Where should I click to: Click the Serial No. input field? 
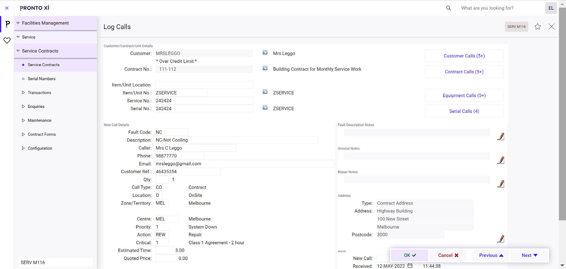(x=204, y=109)
